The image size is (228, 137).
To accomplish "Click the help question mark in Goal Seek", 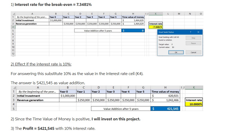I will click(190, 32).
